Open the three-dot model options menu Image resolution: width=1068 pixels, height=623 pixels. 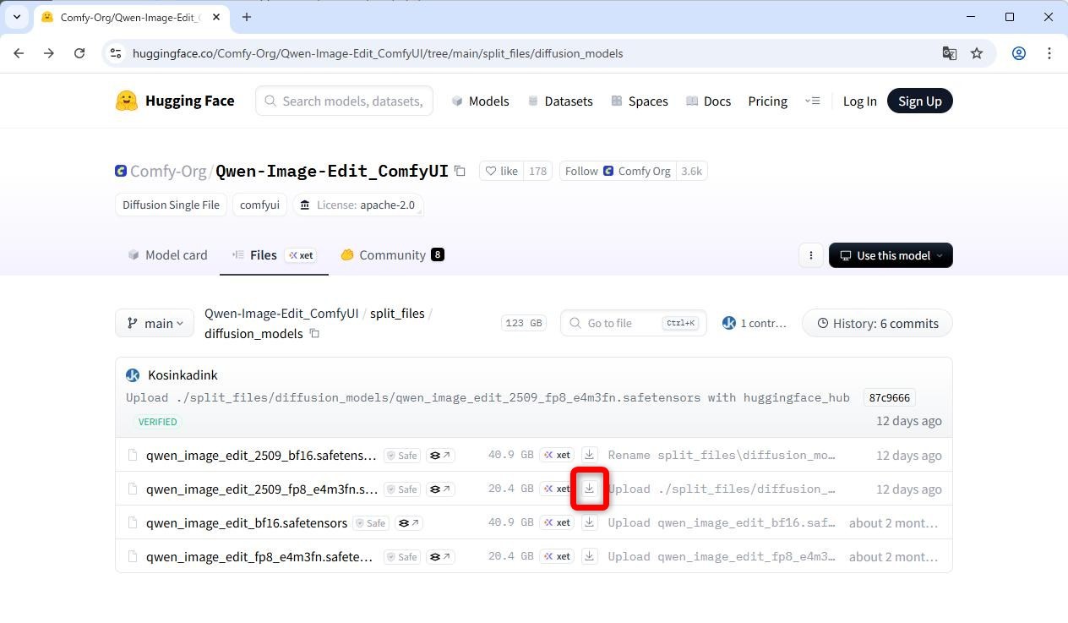coord(810,255)
